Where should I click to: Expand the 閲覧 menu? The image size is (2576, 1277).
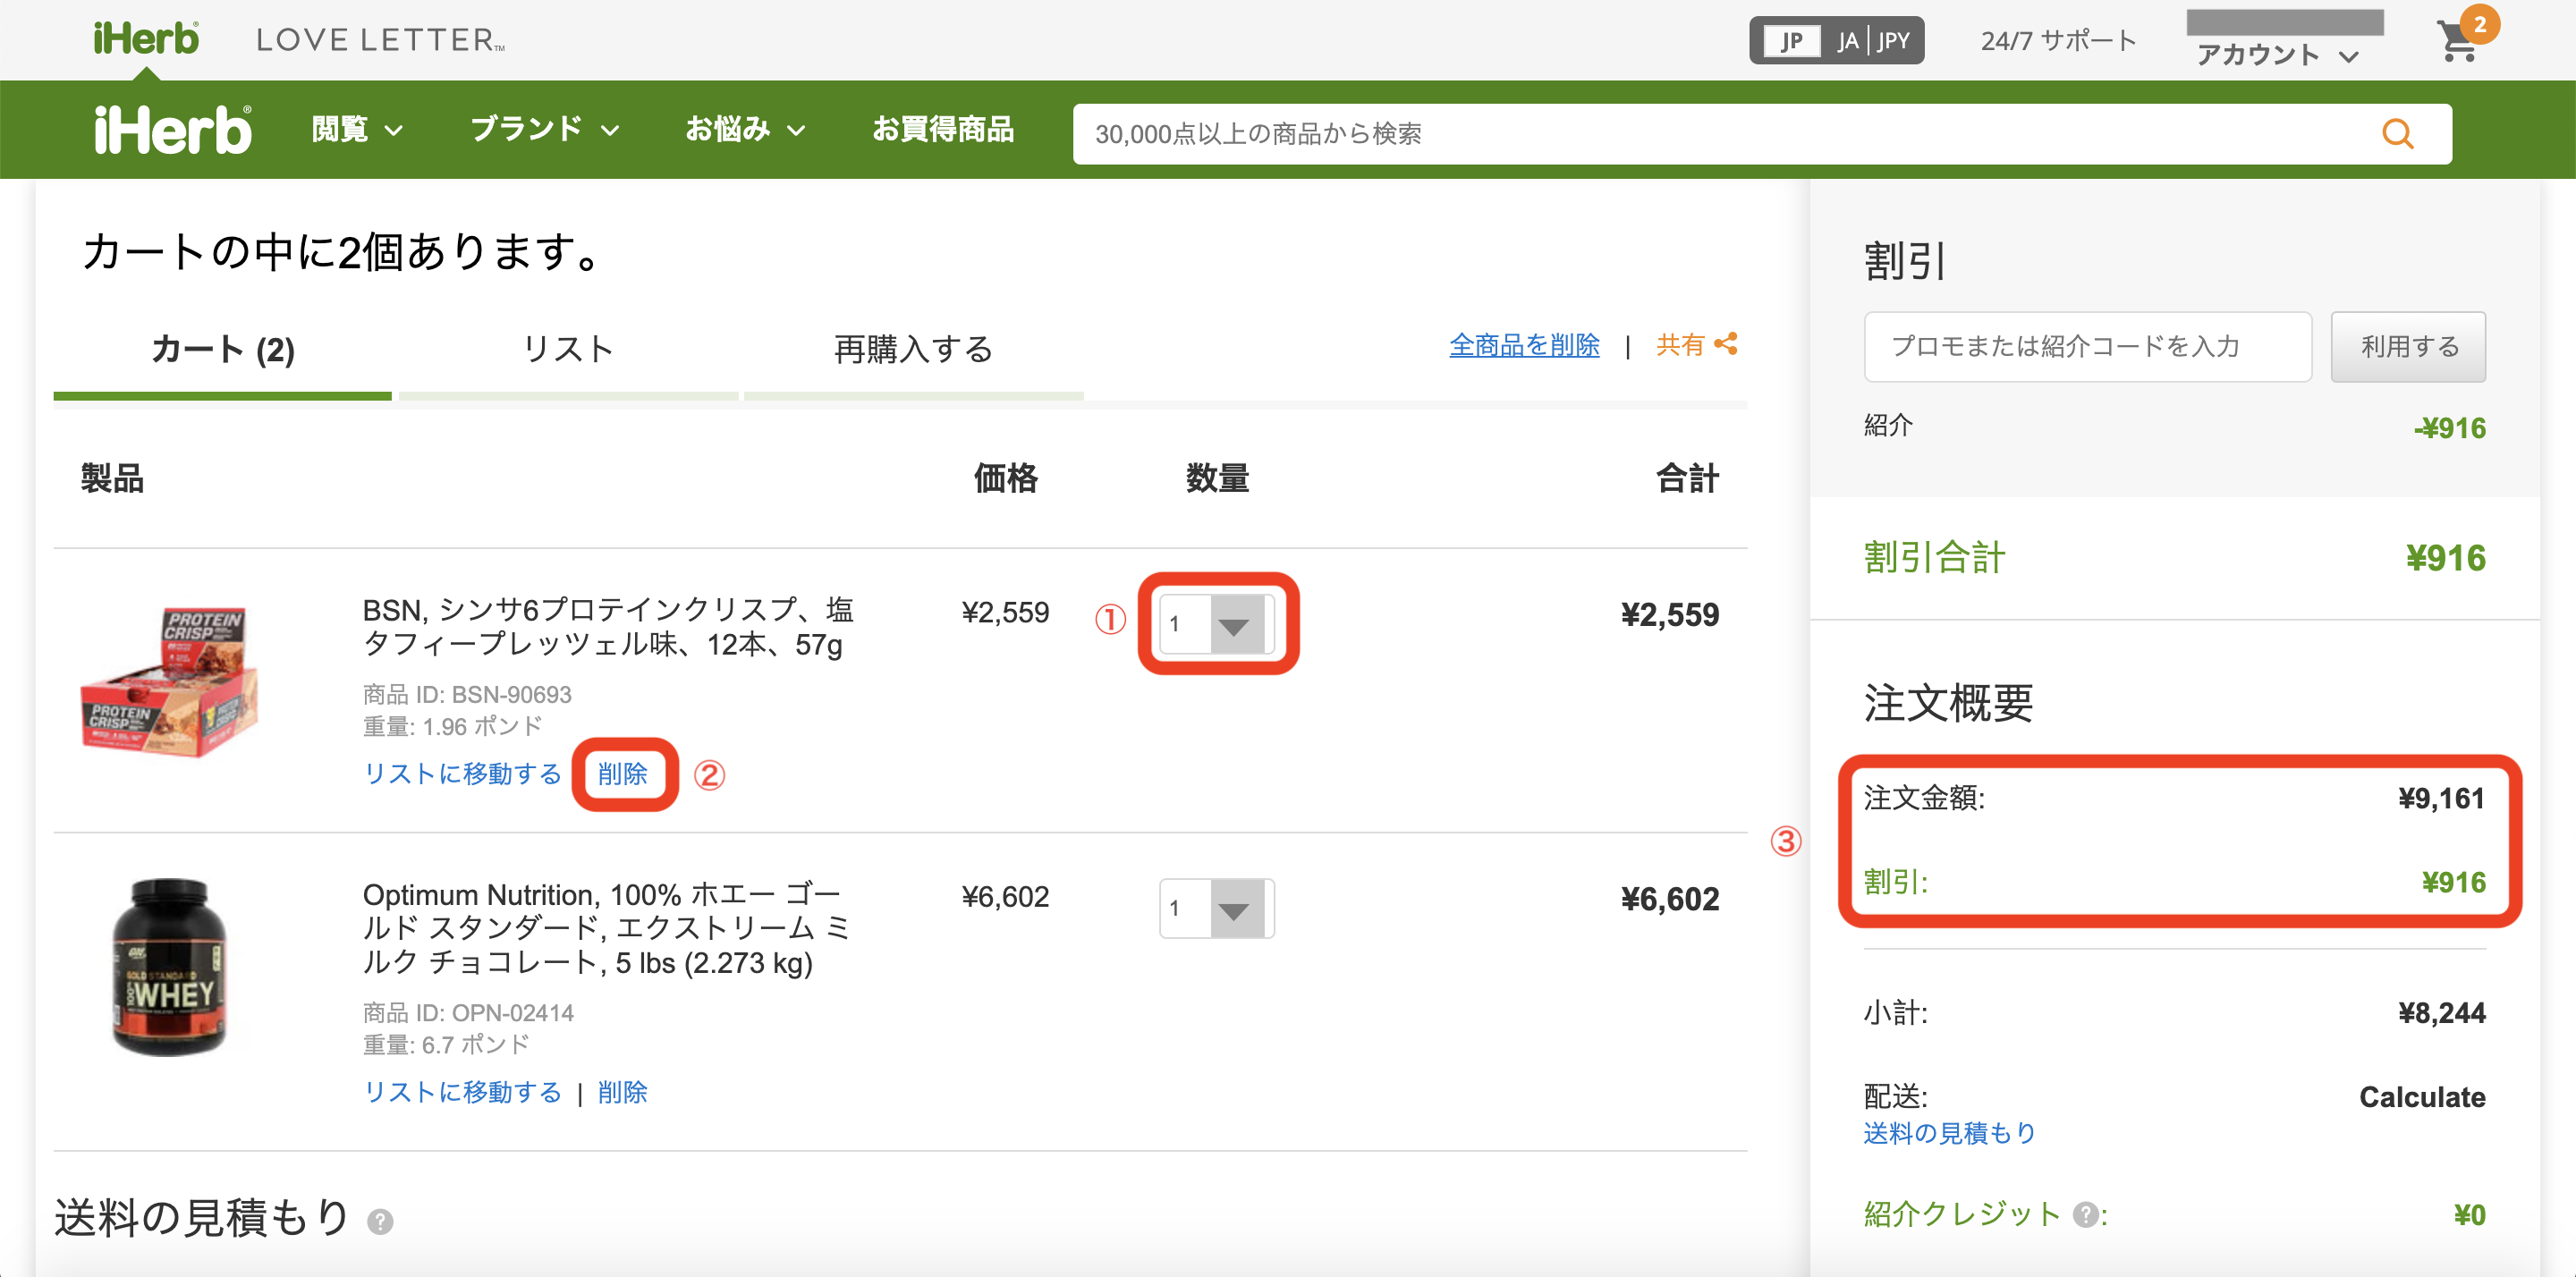(357, 130)
